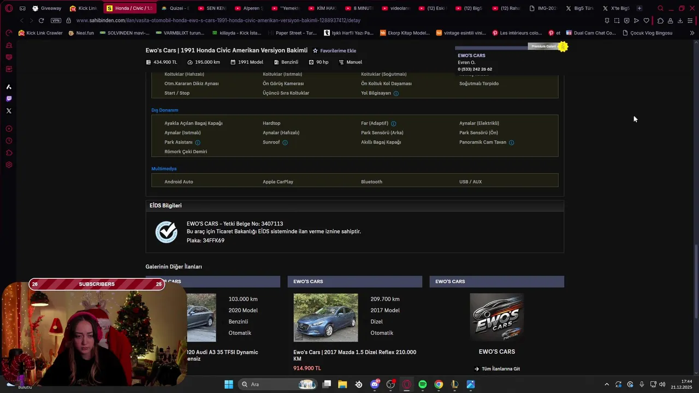Open the Dual Cam Chat bookmark

pyautogui.click(x=591, y=33)
